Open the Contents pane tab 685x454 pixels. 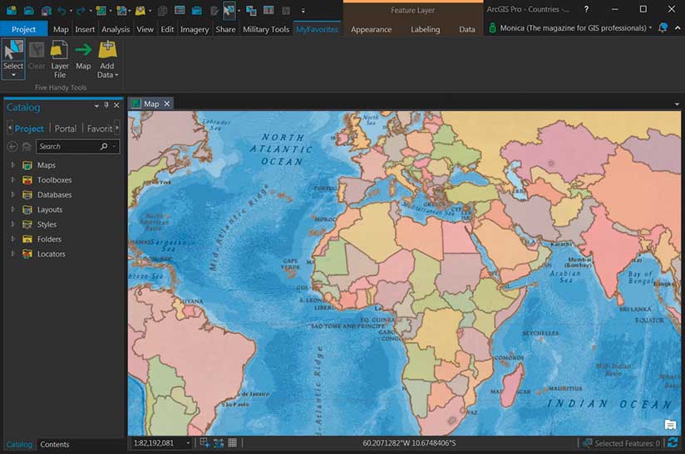[x=55, y=445]
